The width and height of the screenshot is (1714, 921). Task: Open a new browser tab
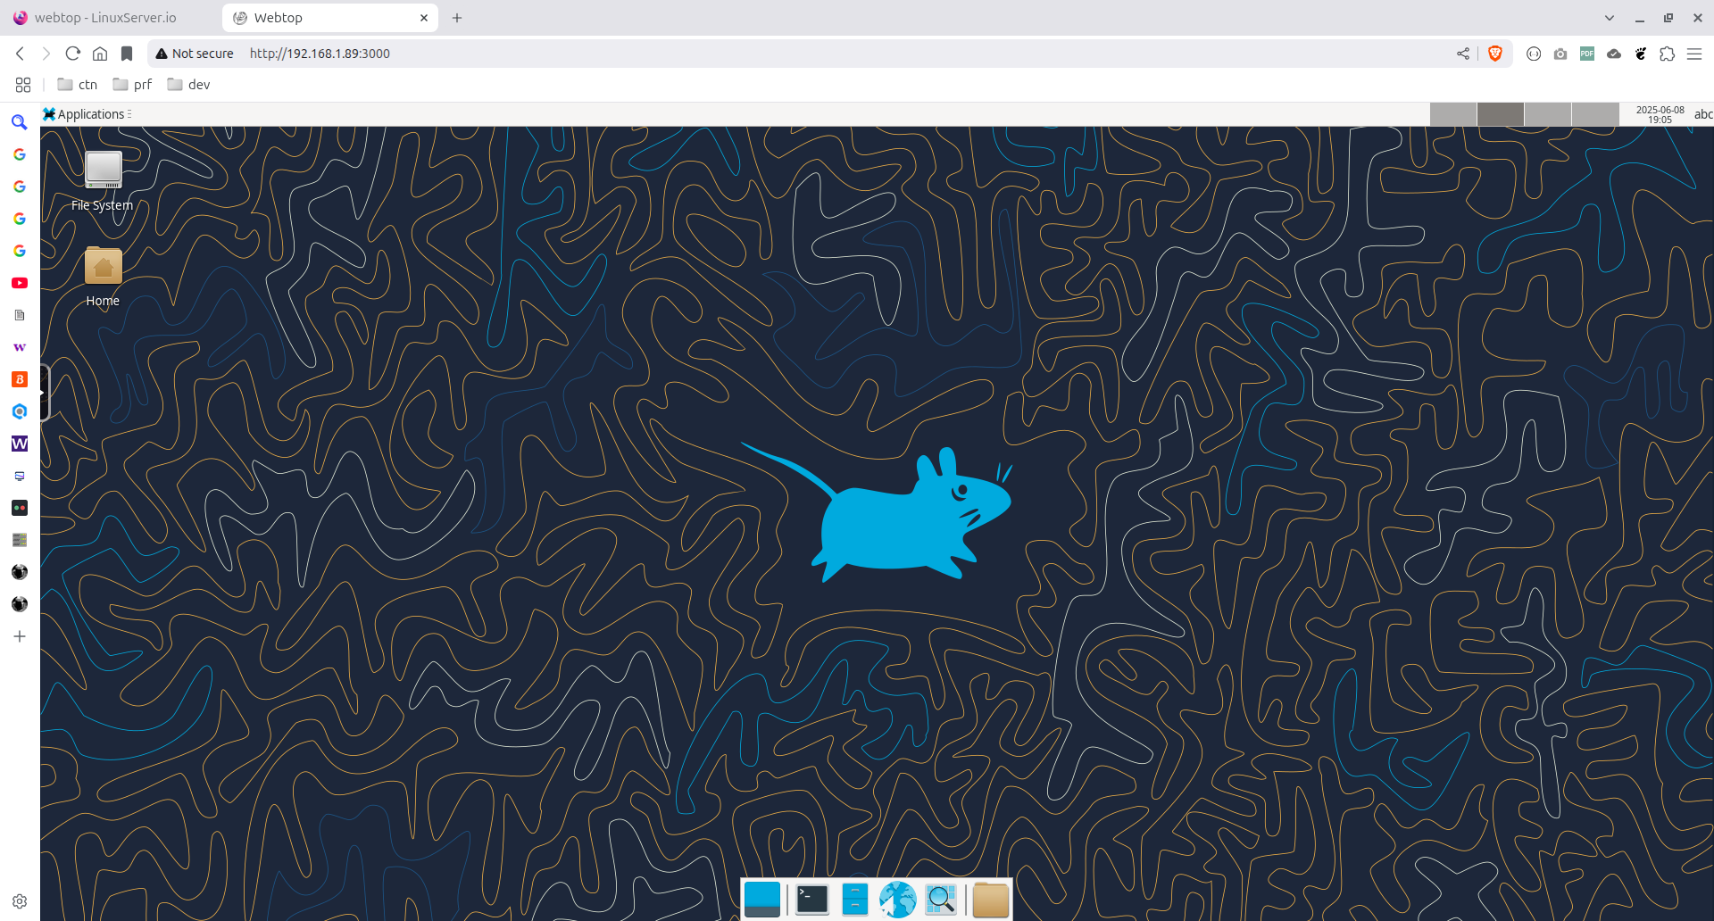tap(457, 18)
